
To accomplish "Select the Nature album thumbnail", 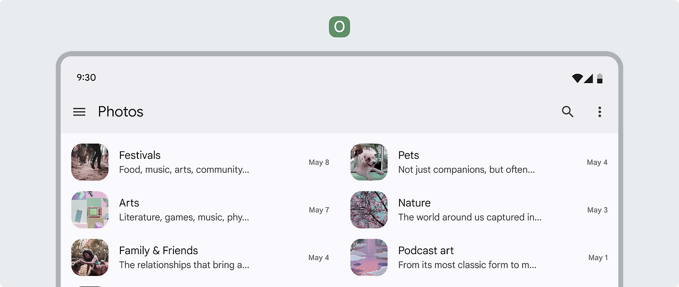I will coord(369,210).
